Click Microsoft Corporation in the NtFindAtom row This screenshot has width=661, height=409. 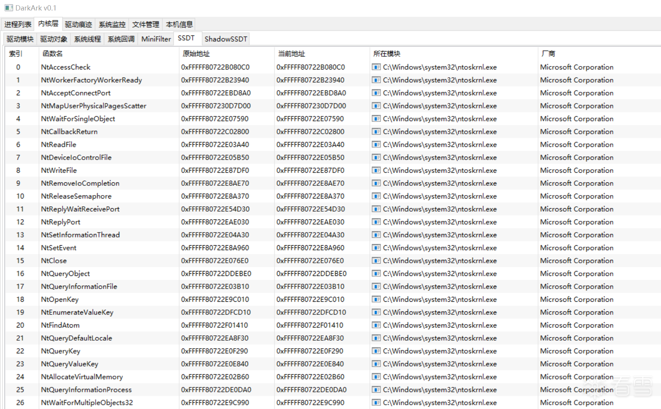(577, 325)
